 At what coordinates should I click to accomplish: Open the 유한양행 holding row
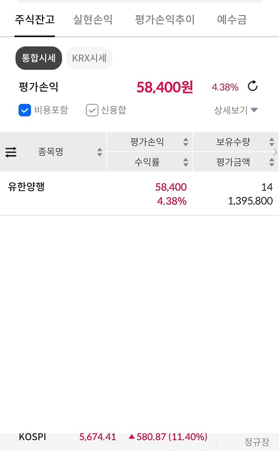click(27, 187)
